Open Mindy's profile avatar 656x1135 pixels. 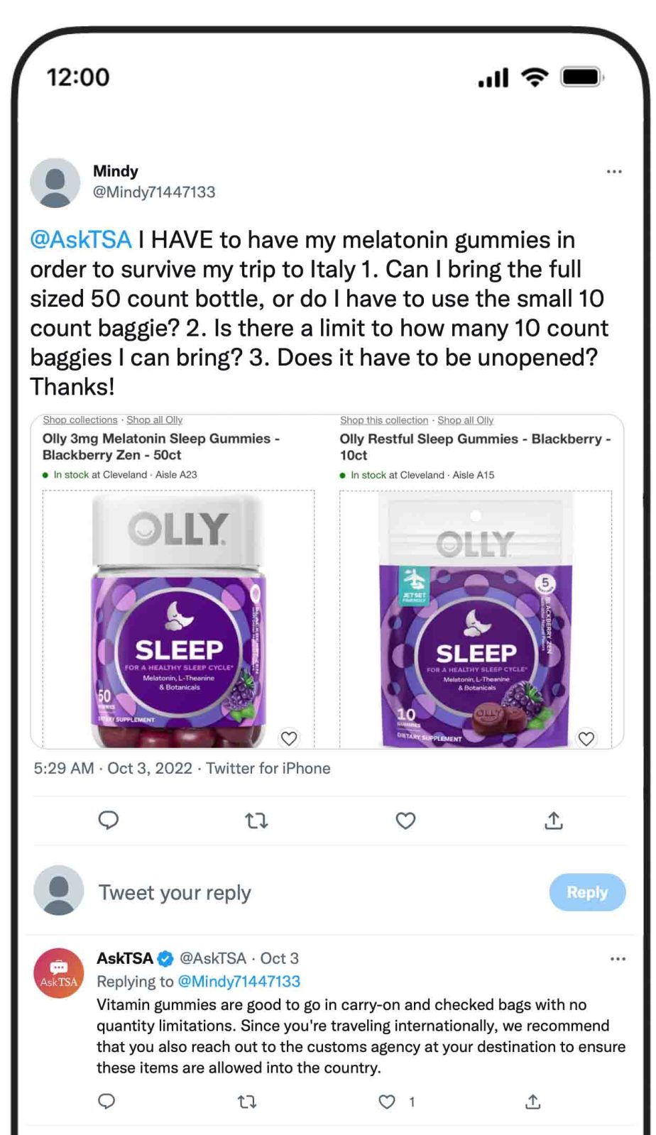(55, 182)
